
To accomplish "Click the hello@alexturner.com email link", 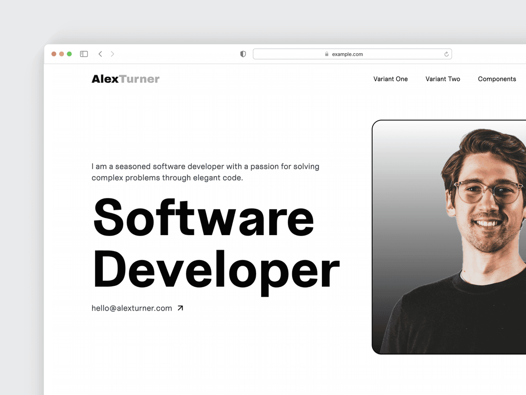I will tap(131, 308).
